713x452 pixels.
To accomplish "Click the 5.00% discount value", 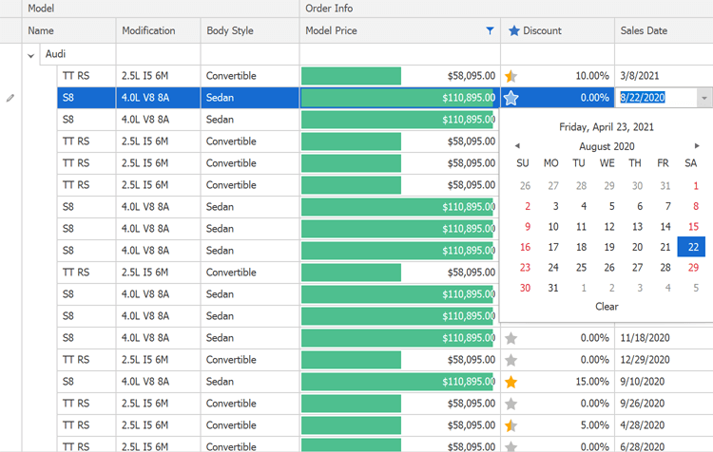I will click(594, 425).
